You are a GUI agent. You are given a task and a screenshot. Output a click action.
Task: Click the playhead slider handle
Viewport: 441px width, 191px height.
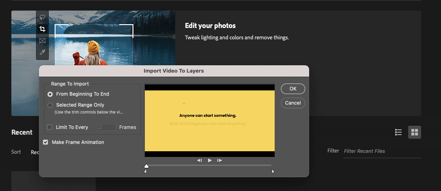[146, 166]
